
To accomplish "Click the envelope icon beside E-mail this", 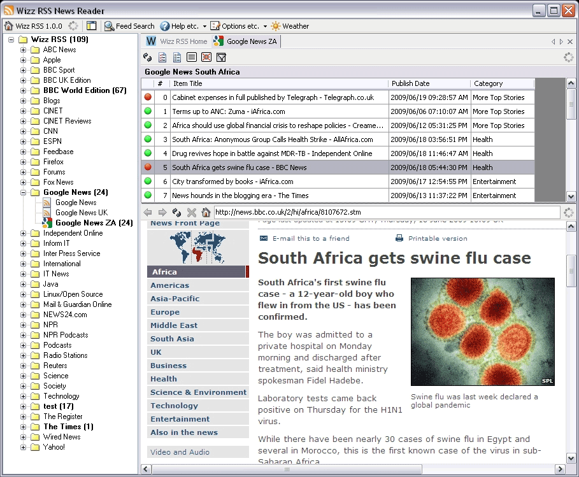I will (264, 238).
